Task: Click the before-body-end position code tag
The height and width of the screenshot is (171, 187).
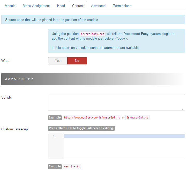Action: [x=93, y=34]
